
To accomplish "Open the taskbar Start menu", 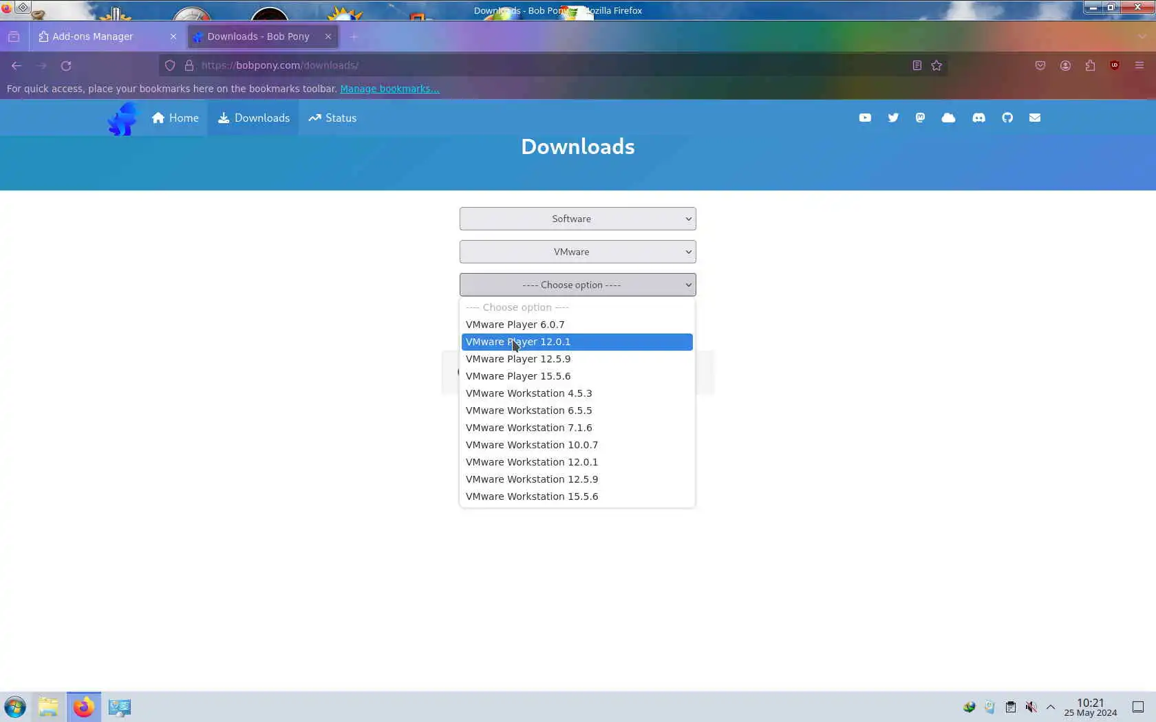I will 15,707.
